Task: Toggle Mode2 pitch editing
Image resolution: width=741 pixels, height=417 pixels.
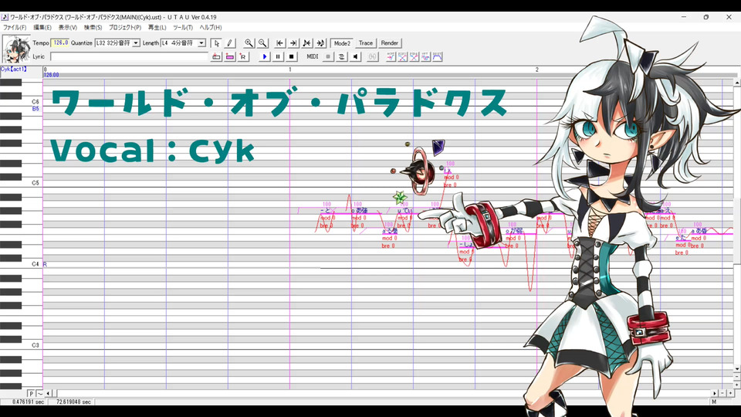Action: [342, 43]
